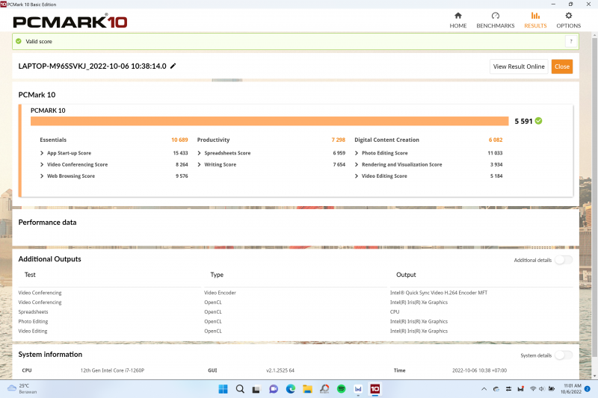Click the battery tray icon
Screen dimensions: 598x398
[552, 389]
